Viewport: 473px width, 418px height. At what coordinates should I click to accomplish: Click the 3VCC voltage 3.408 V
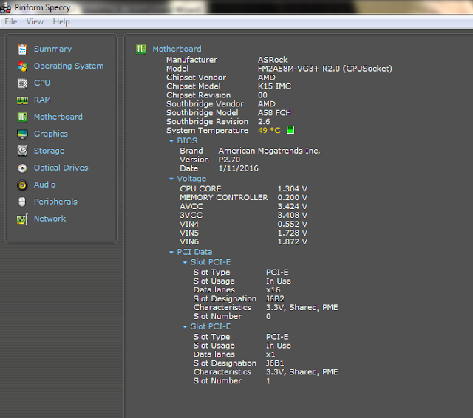(293, 215)
